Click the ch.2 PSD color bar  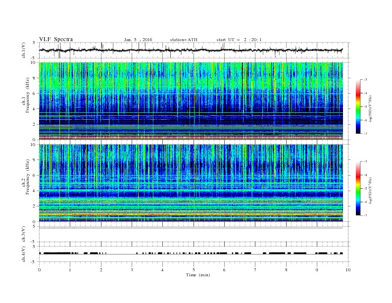click(358, 188)
